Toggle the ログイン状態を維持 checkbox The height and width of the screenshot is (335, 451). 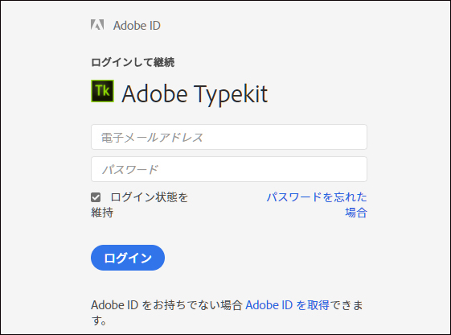pos(96,197)
